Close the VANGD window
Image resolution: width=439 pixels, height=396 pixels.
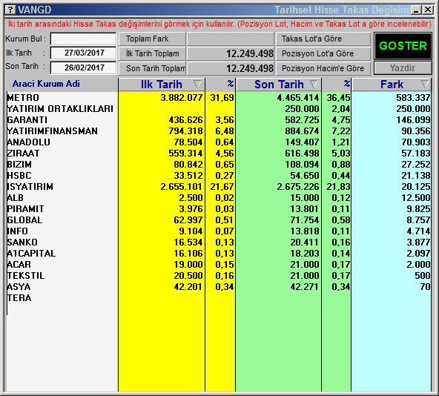(428, 10)
